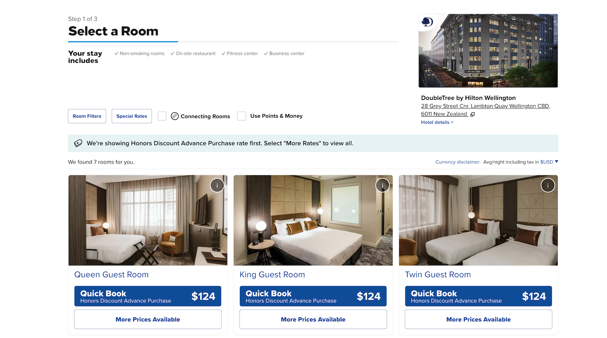Tick the Connecting Rooms checkbox
The image size is (607, 338).
click(162, 116)
